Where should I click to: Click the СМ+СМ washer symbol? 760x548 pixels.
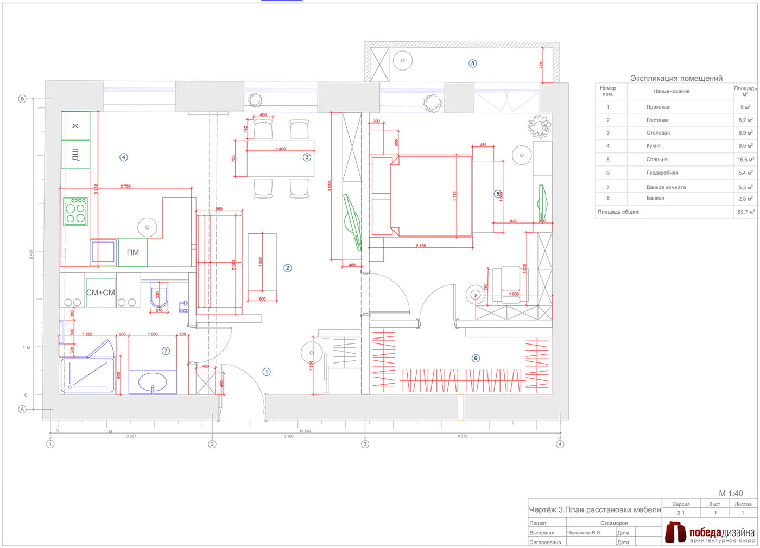100,292
